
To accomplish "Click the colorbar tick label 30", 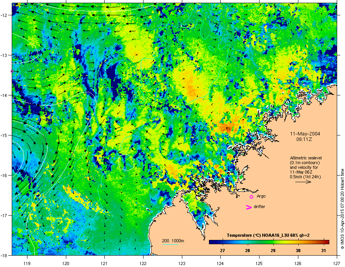I will (x=298, y=251).
